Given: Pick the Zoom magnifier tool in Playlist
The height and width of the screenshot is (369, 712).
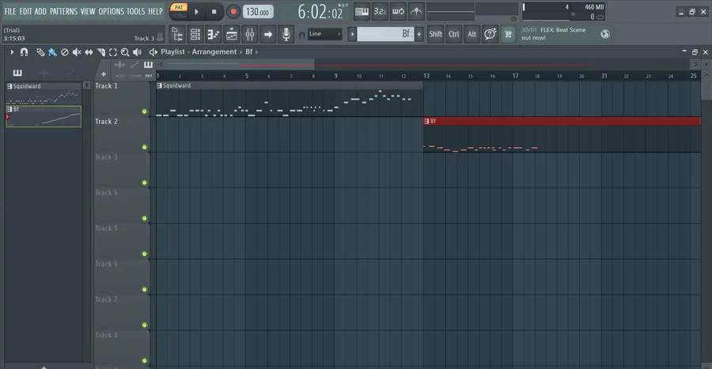Looking at the screenshot, I should point(125,52).
